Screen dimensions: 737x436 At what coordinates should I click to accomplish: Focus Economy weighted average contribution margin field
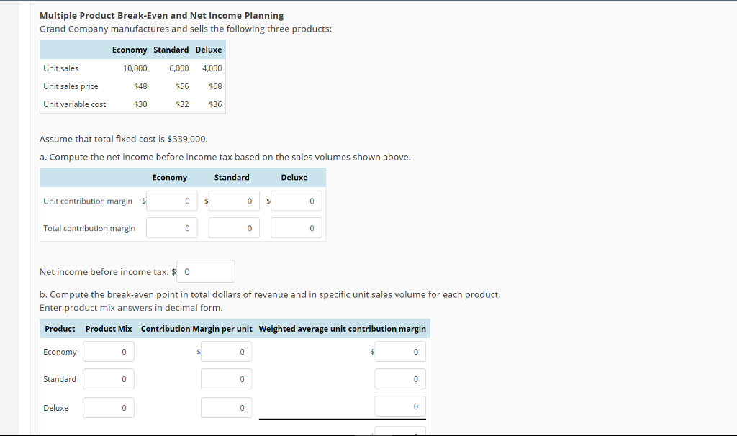coord(400,352)
